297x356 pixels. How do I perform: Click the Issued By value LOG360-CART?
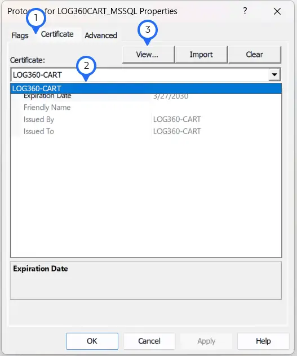pyautogui.click(x=177, y=119)
